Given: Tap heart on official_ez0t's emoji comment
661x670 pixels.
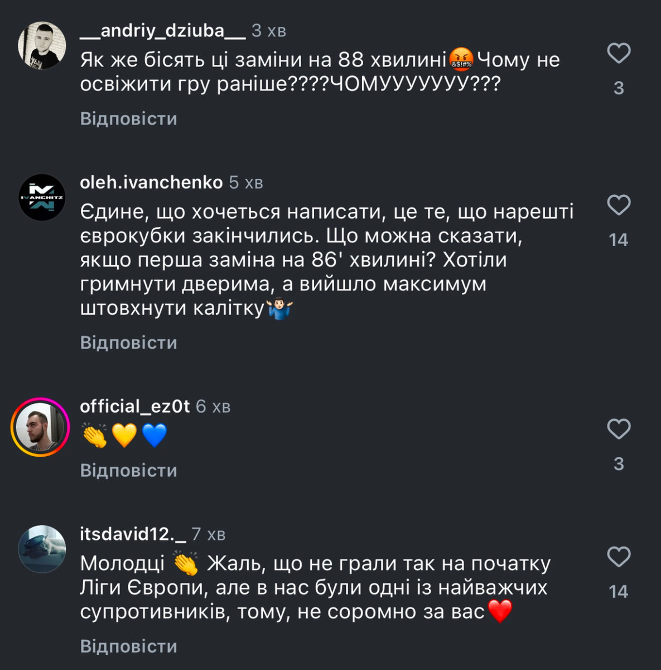Looking at the screenshot, I should click(x=618, y=429).
